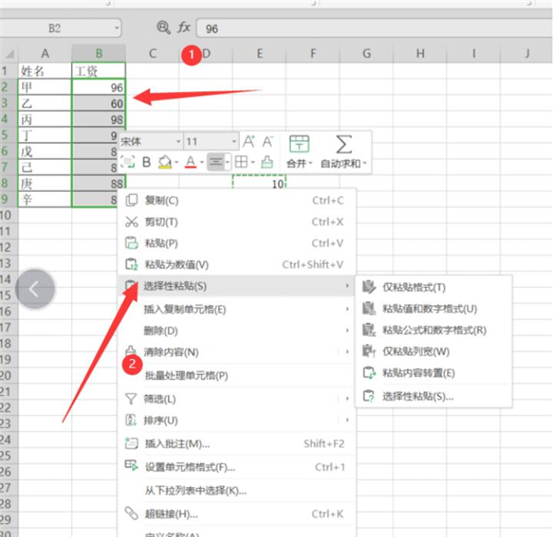Click the merge cells icon
This screenshot has width=554, height=537.
coord(299,144)
